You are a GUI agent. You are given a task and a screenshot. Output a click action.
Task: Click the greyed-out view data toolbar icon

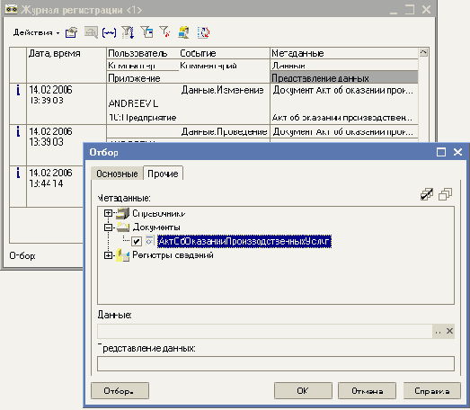tap(91, 32)
